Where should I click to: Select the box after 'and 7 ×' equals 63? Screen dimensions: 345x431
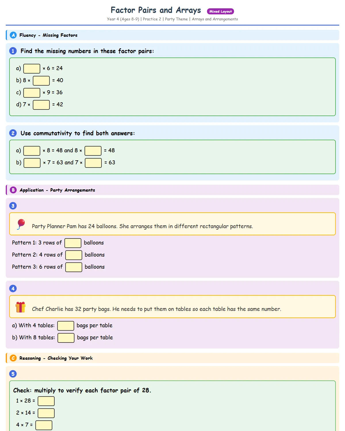coord(93,163)
